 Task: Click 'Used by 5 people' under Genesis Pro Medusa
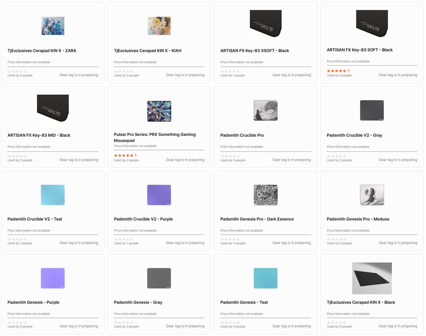(339, 243)
